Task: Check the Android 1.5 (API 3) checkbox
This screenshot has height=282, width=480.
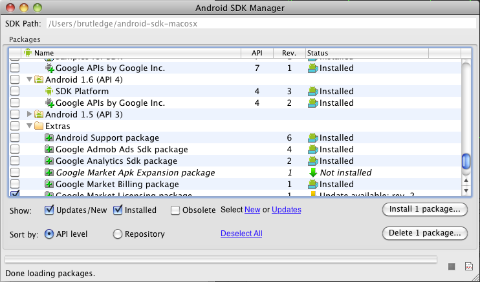Action: click(x=15, y=114)
